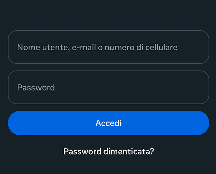Focus the Password input field
This screenshot has width=216, height=174.
tap(108, 87)
